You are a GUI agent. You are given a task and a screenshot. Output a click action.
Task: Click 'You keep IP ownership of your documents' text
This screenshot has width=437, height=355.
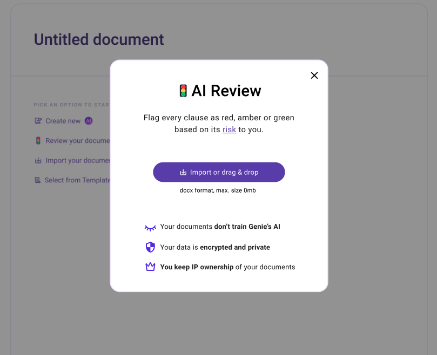click(228, 267)
